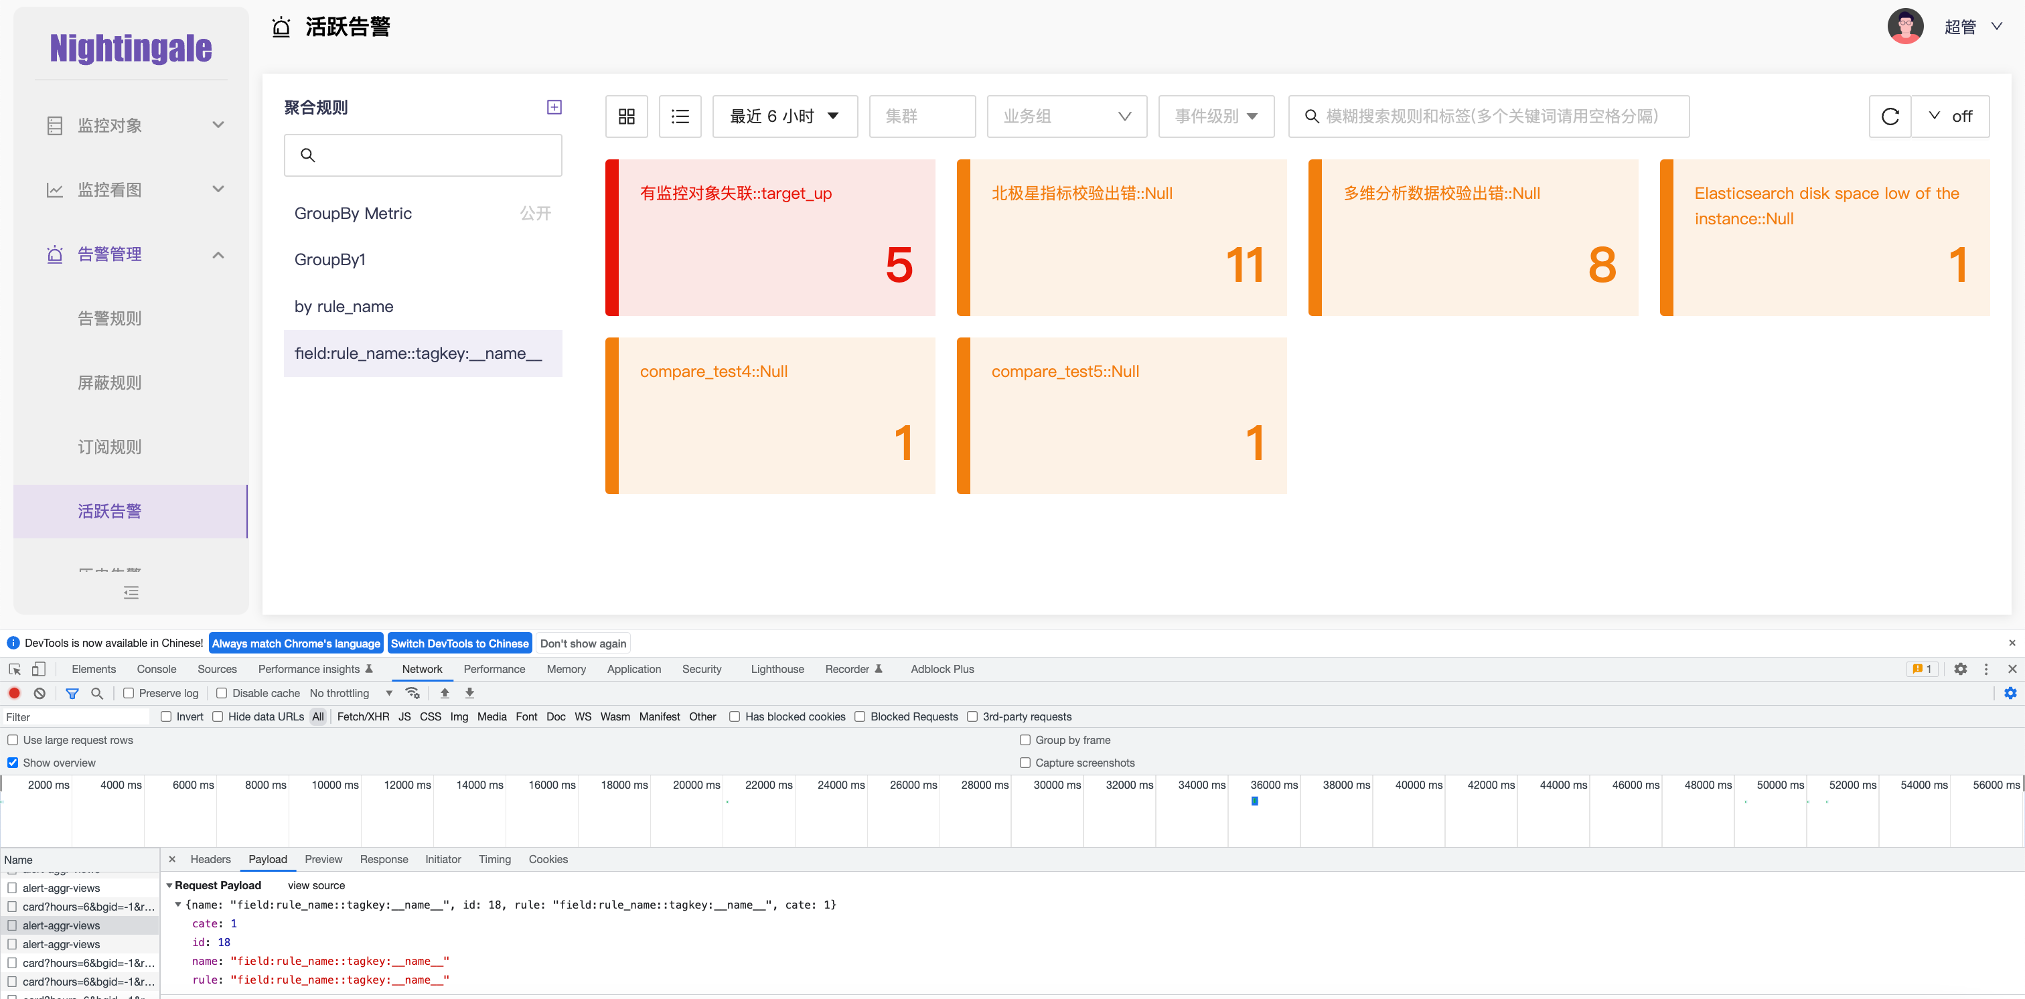This screenshot has height=999, width=2025.
Task: Open DevTools settings gear
Action: tap(1961, 669)
